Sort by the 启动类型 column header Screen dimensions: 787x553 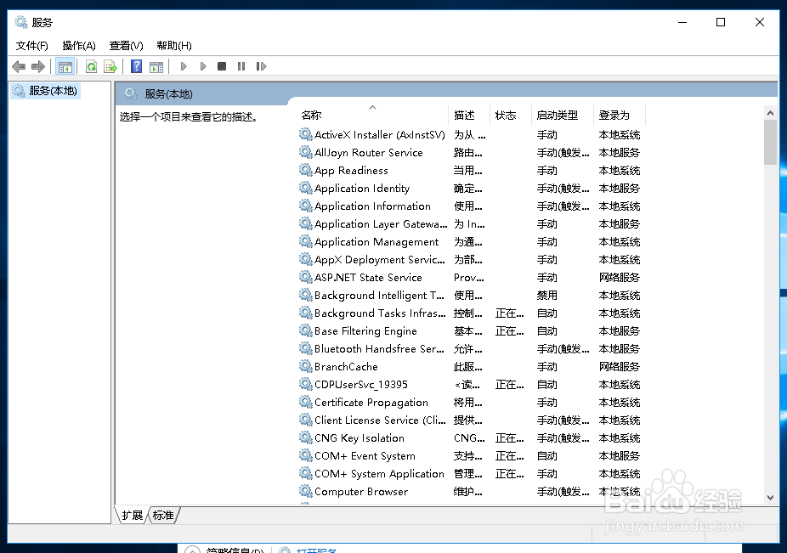[x=562, y=116]
